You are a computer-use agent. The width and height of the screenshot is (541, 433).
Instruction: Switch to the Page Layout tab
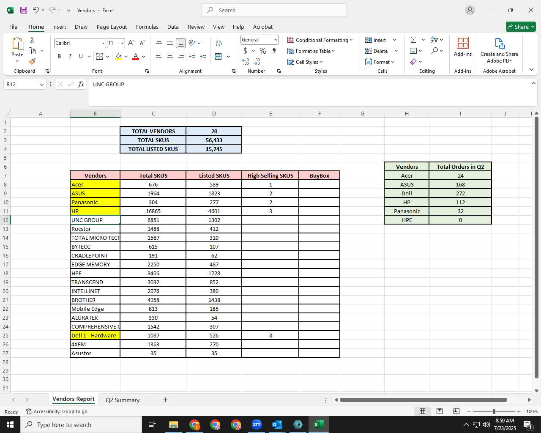pyautogui.click(x=112, y=27)
